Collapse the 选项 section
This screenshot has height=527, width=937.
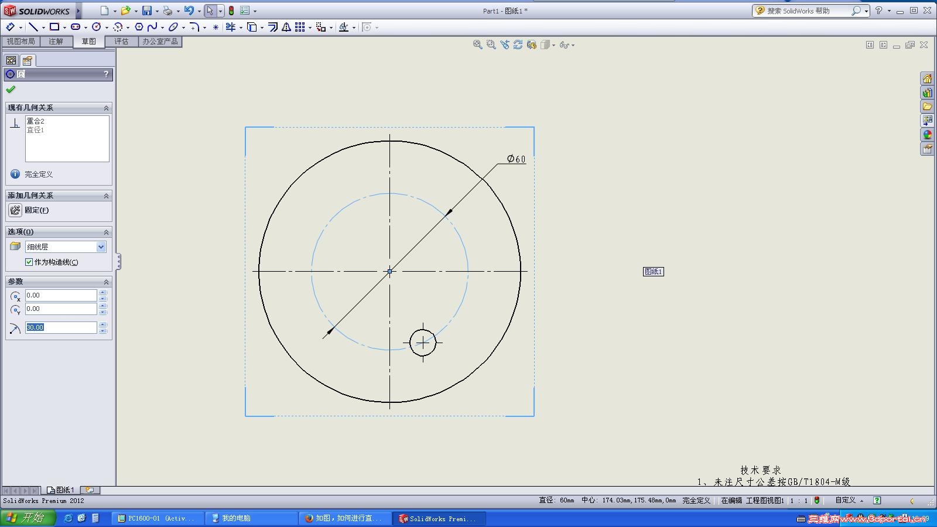106,232
